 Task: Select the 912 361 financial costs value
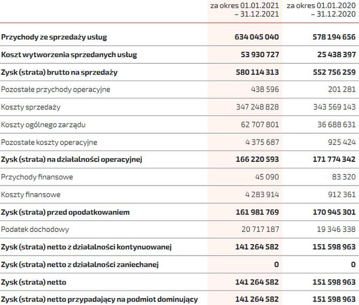click(x=340, y=195)
